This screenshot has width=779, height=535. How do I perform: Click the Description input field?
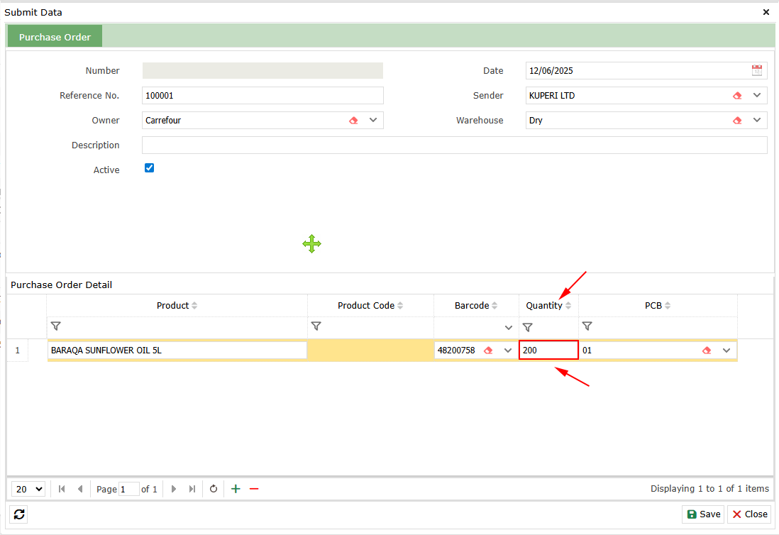[x=454, y=145]
